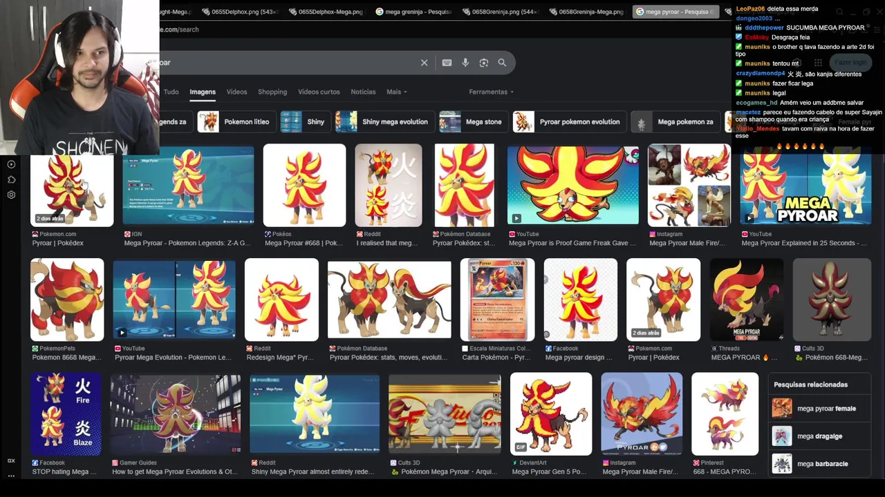Screen dimensions: 885x497
Task: Click the settings gear icon in left sidebar
Action: [x=11, y=195]
